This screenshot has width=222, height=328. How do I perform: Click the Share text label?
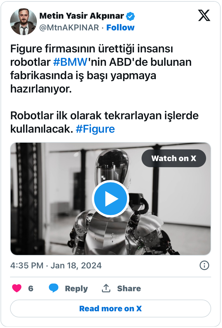(x=129, y=288)
